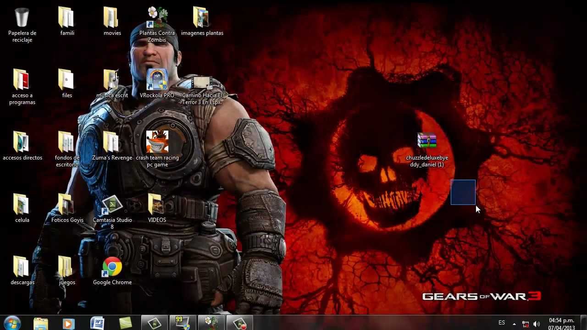
Task: Open the descargas folder
Action: (22, 271)
